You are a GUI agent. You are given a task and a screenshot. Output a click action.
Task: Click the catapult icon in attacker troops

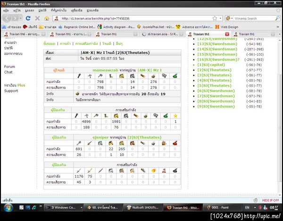tap(154, 76)
